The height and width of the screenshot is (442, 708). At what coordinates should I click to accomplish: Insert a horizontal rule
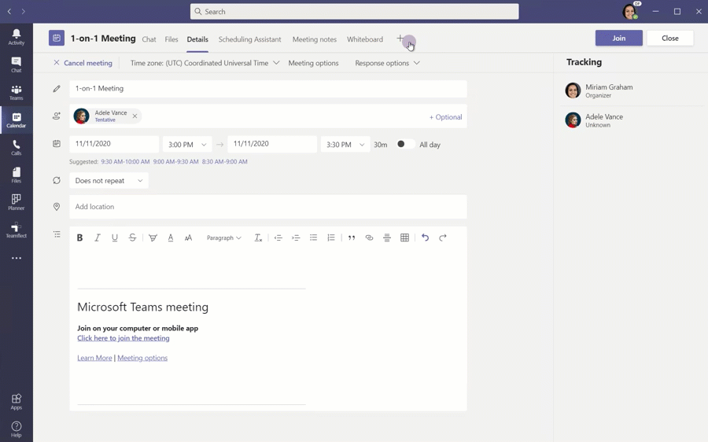[387, 238]
